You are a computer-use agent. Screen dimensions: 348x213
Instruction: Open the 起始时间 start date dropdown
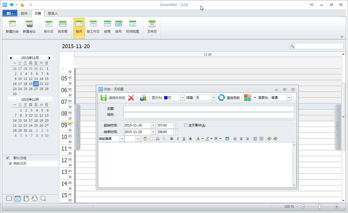(153, 125)
